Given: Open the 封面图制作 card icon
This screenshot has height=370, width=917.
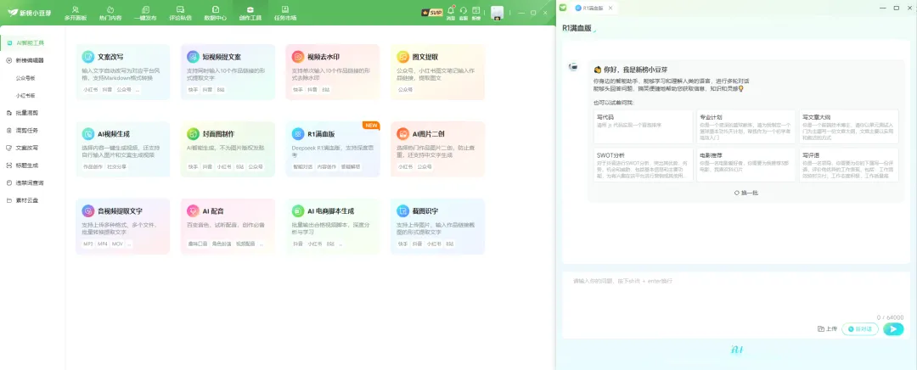Looking at the screenshot, I should 193,134.
